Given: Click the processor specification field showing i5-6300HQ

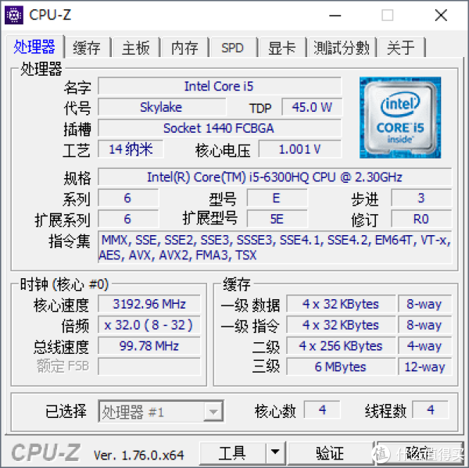Looking at the screenshot, I should pyautogui.click(x=274, y=177).
